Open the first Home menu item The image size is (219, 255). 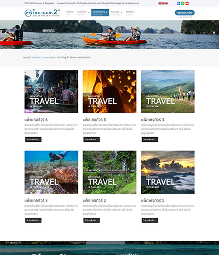[x=70, y=13]
